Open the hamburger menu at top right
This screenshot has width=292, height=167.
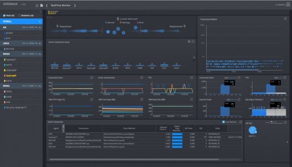[x=288, y=4]
